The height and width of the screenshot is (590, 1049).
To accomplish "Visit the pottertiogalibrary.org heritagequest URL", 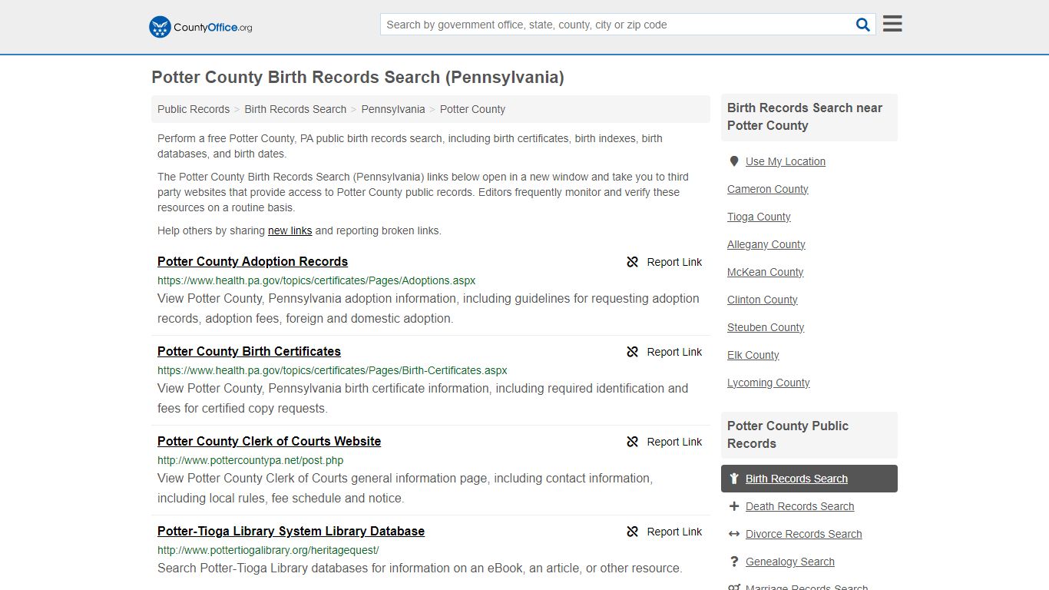I will tap(268, 550).
